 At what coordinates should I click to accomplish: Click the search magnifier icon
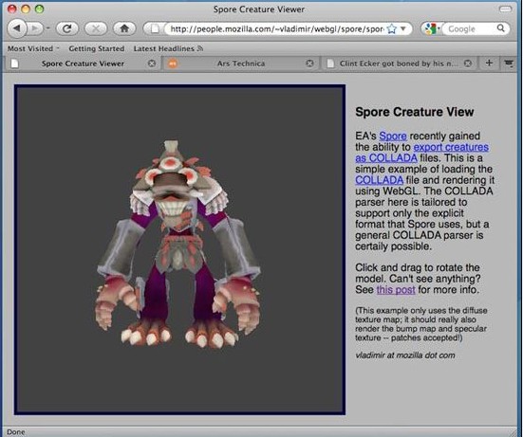pos(501,28)
